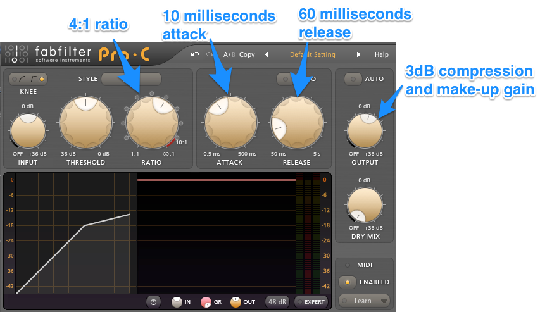Go to previous preset with left arrow
540x312 pixels.
click(267, 54)
